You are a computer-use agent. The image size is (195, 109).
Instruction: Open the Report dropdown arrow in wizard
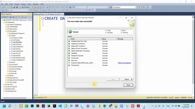132,79
